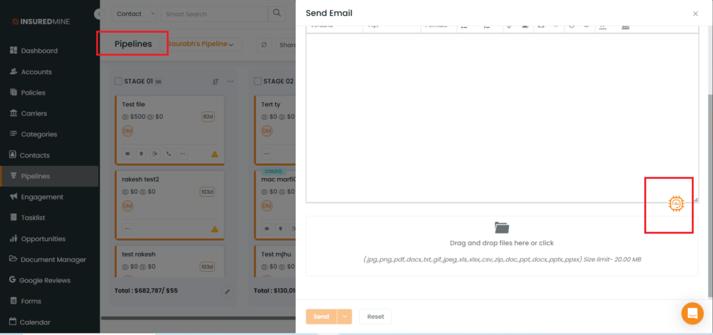The height and width of the screenshot is (335, 713).
Task: Open Dashboard from the sidebar
Action: [39, 51]
